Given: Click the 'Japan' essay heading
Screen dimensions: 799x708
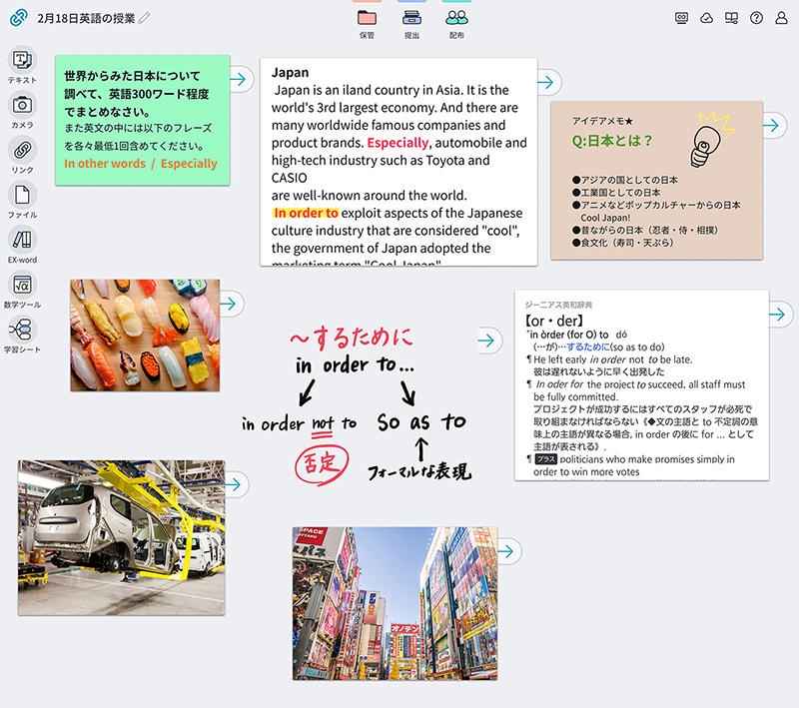Looking at the screenshot, I should (x=290, y=72).
